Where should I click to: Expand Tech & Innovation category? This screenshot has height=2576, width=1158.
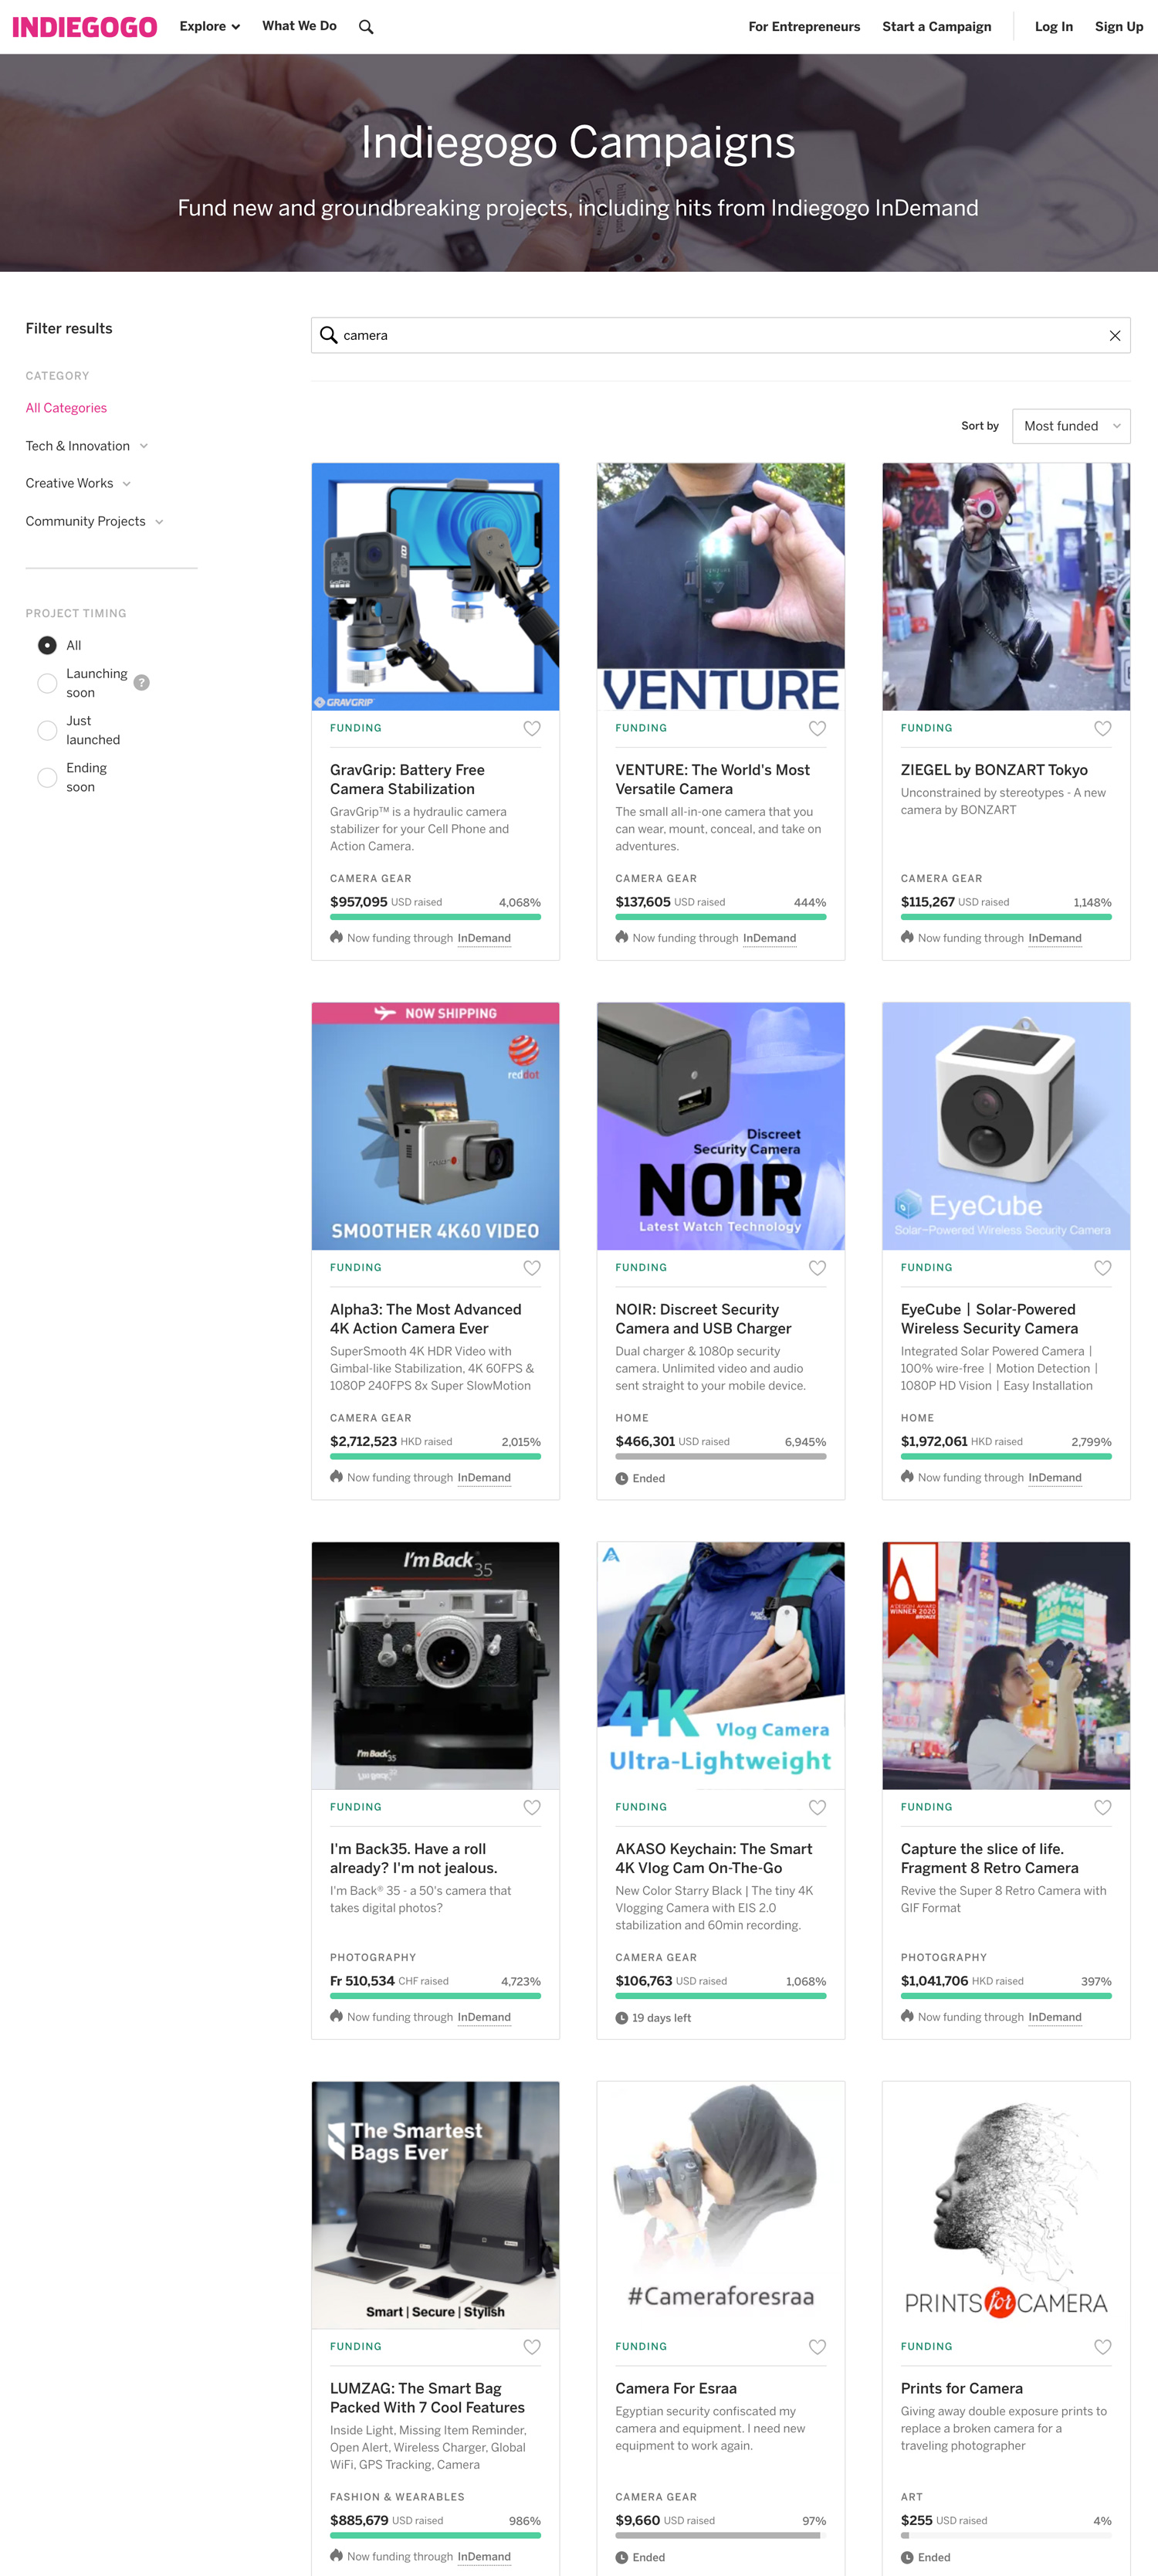tap(87, 446)
